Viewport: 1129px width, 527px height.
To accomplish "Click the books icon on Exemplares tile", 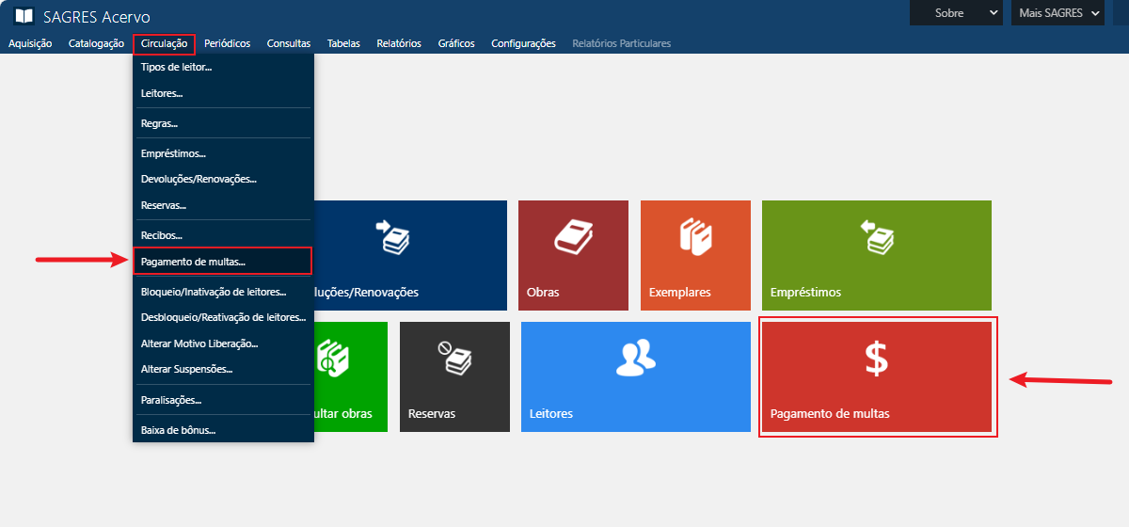I will point(694,236).
